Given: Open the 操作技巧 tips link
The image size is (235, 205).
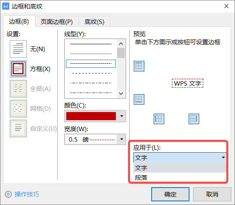Looking at the screenshot, I should (x=27, y=194).
